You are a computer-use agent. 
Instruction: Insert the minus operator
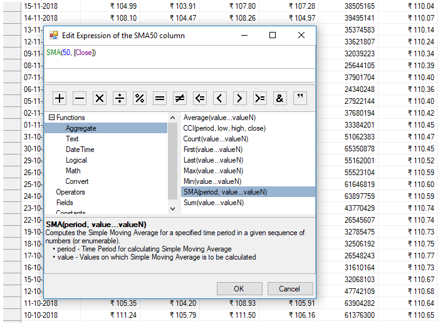pos(80,98)
